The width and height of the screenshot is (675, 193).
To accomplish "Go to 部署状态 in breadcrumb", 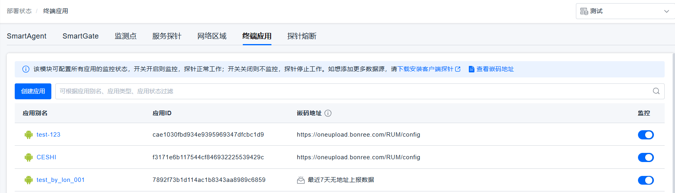I will [x=19, y=11].
